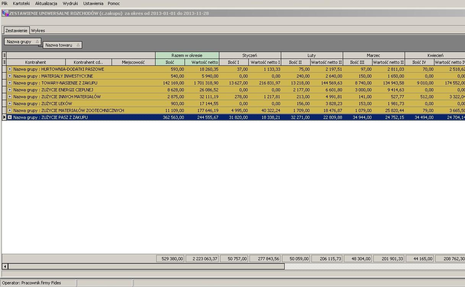
Task: Click the band header grid menu icon
Action: pos(4,55)
